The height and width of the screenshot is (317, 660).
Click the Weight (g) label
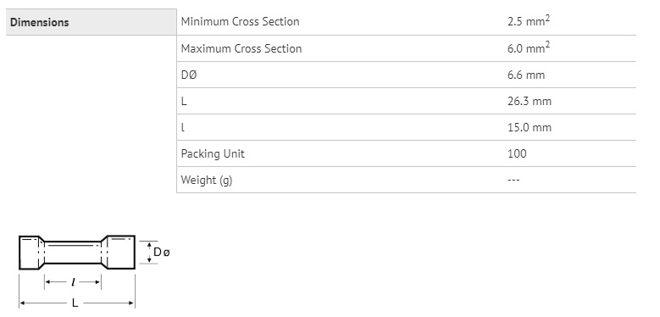tap(206, 181)
